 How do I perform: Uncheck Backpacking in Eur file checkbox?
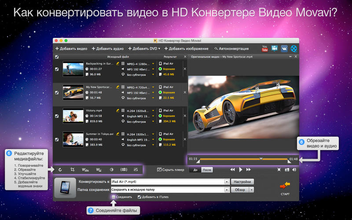[x=57, y=69]
